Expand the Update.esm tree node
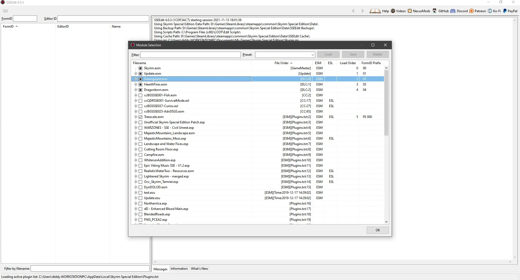The image size is (520, 280). click(x=136, y=74)
